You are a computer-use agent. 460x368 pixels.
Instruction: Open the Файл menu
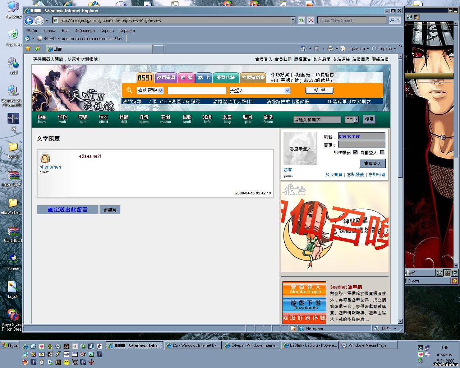coord(32,31)
